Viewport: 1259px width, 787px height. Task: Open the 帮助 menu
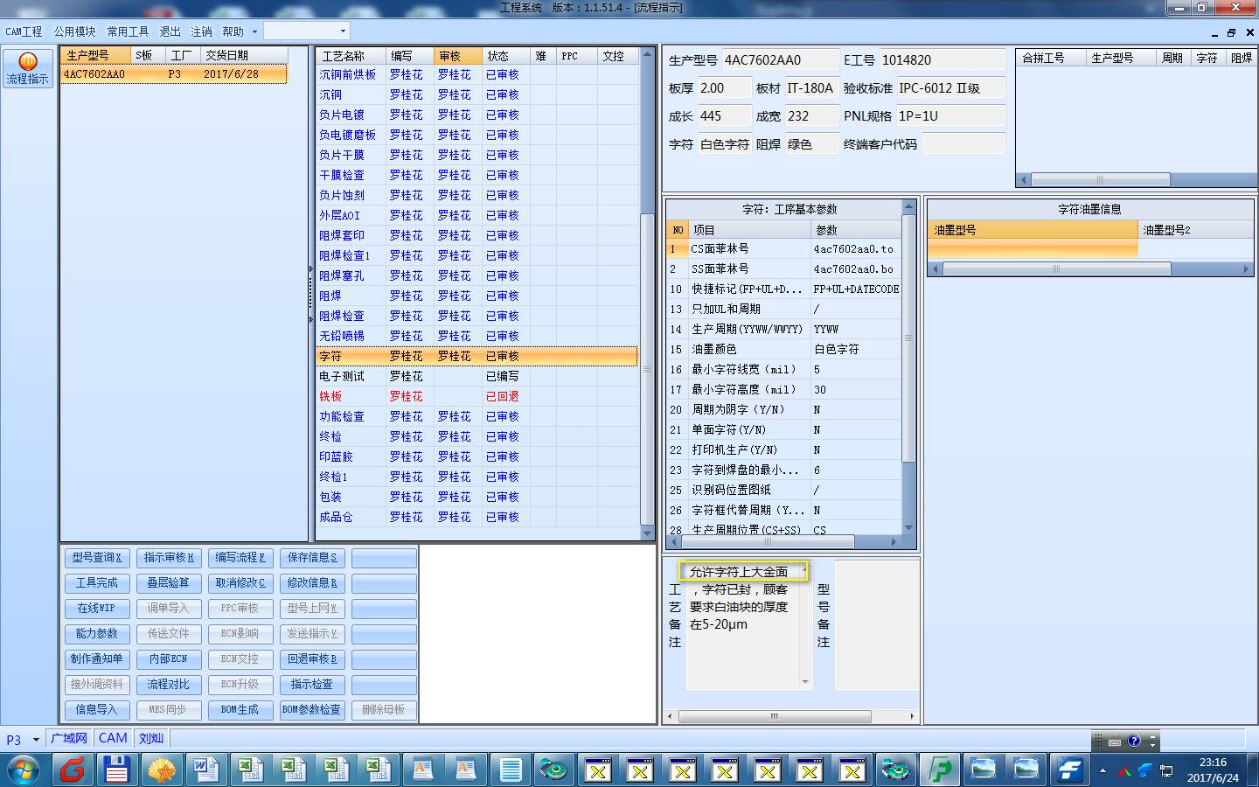click(x=233, y=31)
